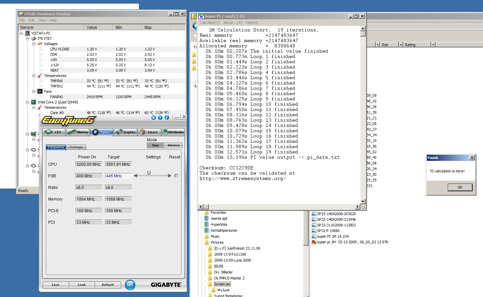Click the Music folder icon
The height and width of the screenshot is (297, 483).
[x=206, y=236]
